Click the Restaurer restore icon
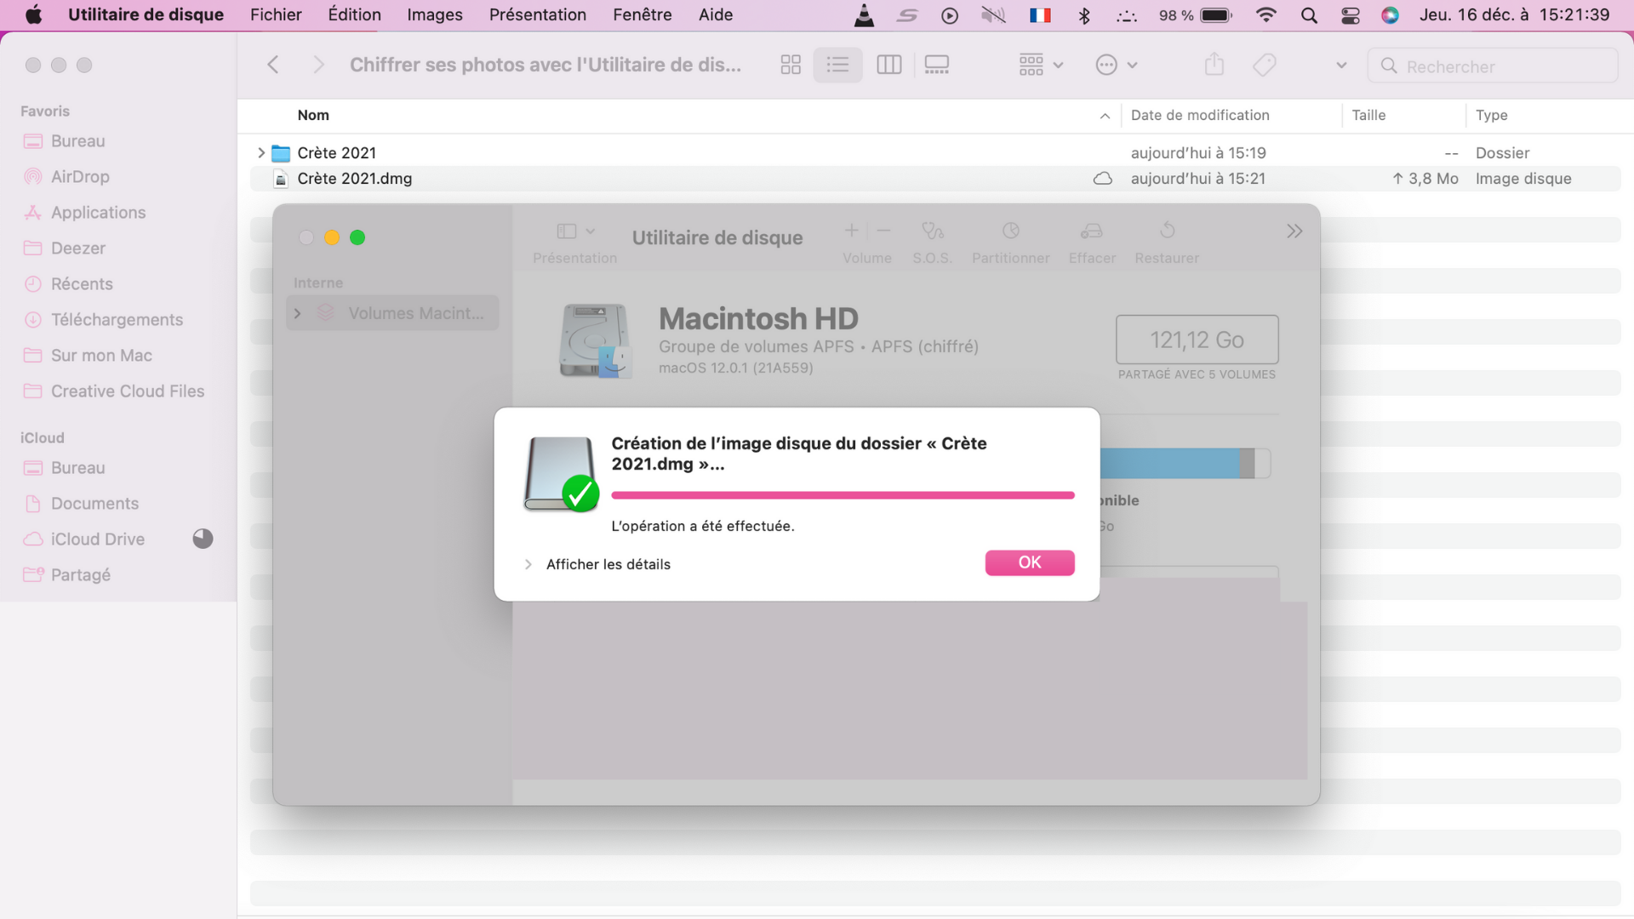The width and height of the screenshot is (1634, 919). 1167,231
